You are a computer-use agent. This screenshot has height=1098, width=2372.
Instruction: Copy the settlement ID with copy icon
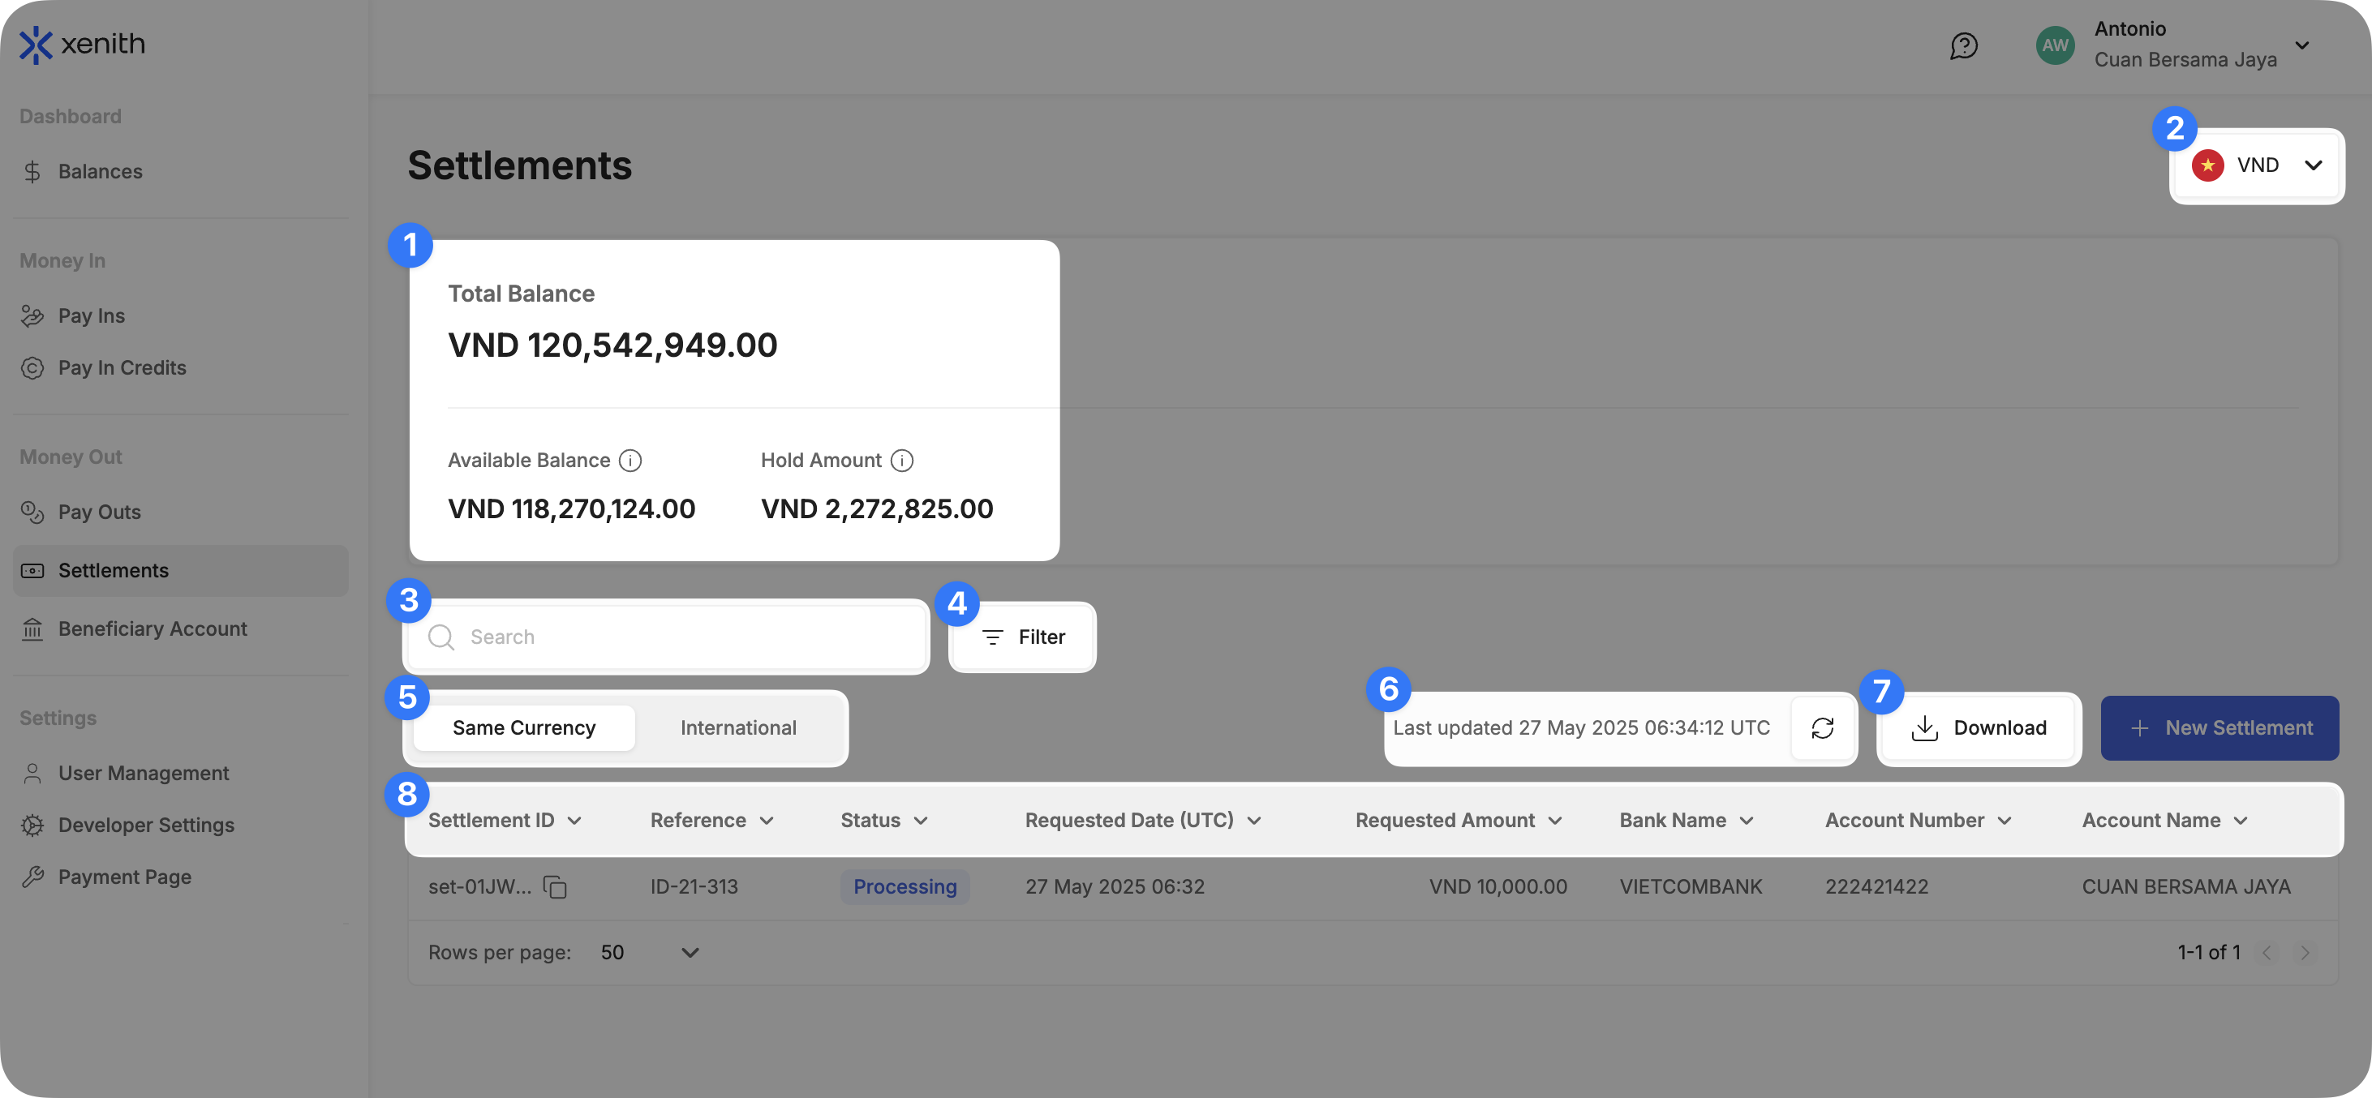click(x=555, y=887)
